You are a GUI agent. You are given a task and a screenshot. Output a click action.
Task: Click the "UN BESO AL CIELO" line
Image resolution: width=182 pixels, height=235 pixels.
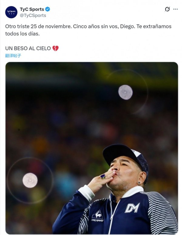(x=28, y=48)
